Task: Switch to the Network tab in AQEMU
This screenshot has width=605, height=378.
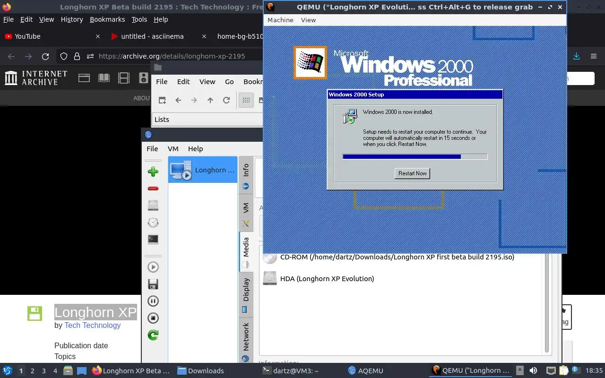Action: [x=246, y=341]
